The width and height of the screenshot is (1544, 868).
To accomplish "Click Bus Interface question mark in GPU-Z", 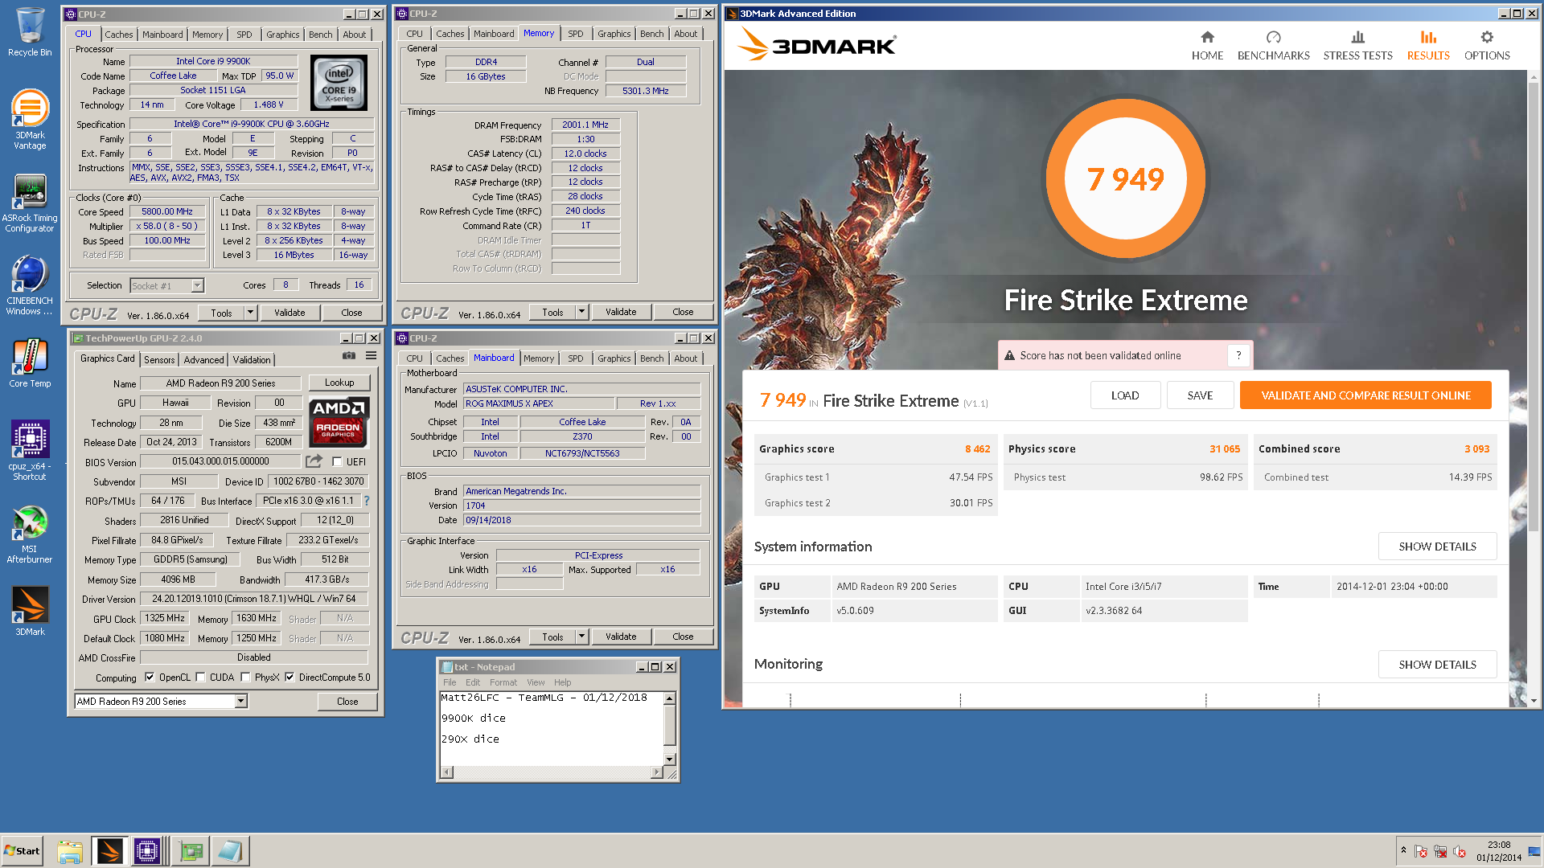I will 367,501.
